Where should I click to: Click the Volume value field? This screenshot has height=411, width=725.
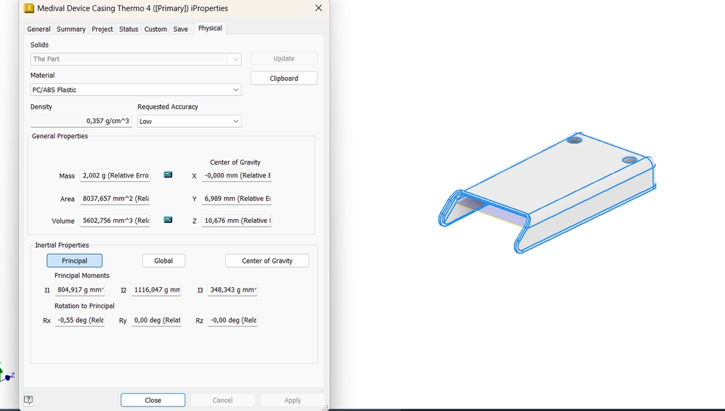[x=115, y=221]
